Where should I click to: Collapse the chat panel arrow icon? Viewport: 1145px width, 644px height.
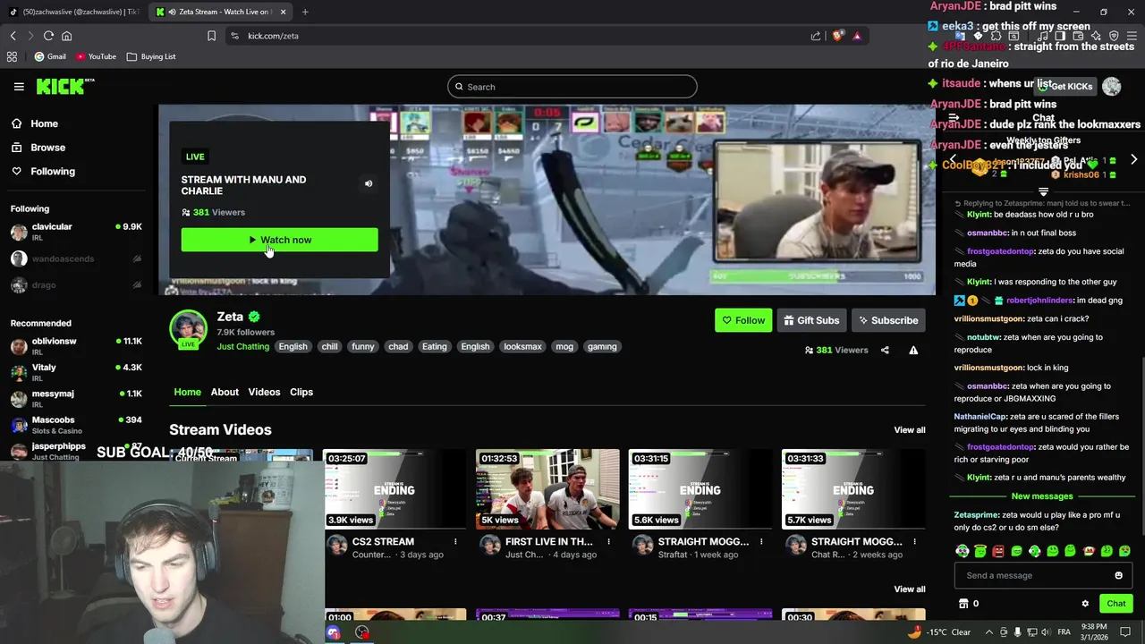[954, 118]
